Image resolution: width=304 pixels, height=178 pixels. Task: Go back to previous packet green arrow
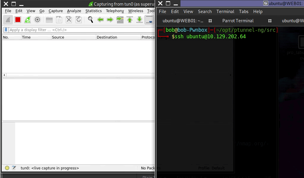(x=100, y=20)
